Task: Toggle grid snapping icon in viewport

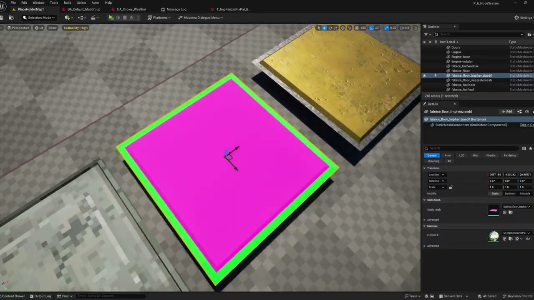Action: tap(356, 28)
